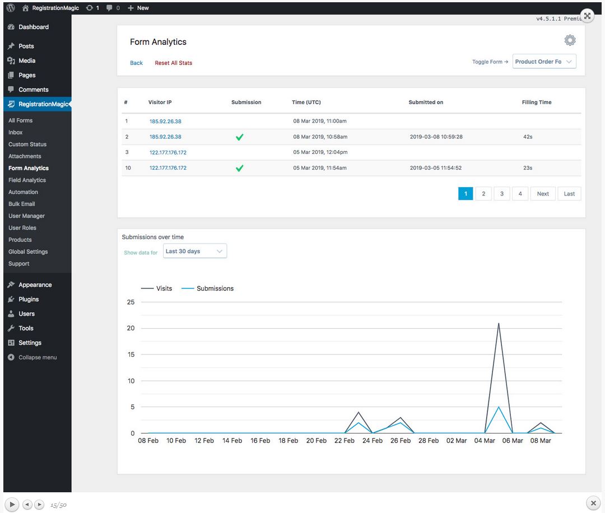Click the Next pagination button
The height and width of the screenshot is (513, 605).
(542, 194)
